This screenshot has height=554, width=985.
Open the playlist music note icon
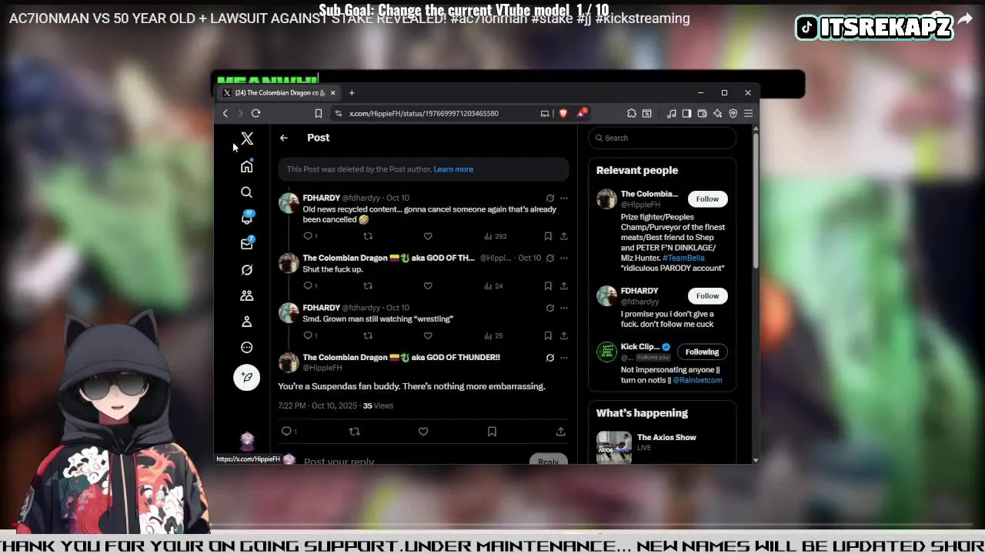[x=671, y=113]
